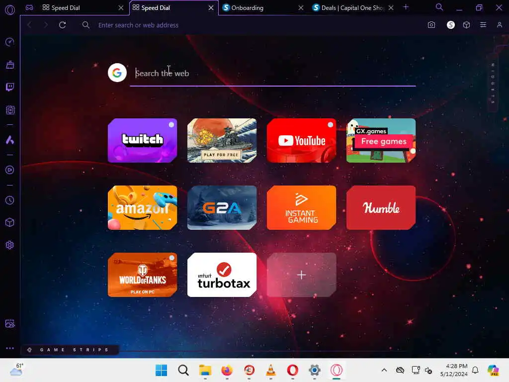Open Windows Start menu
This screenshot has height=382, width=509.
coord(162,370)
